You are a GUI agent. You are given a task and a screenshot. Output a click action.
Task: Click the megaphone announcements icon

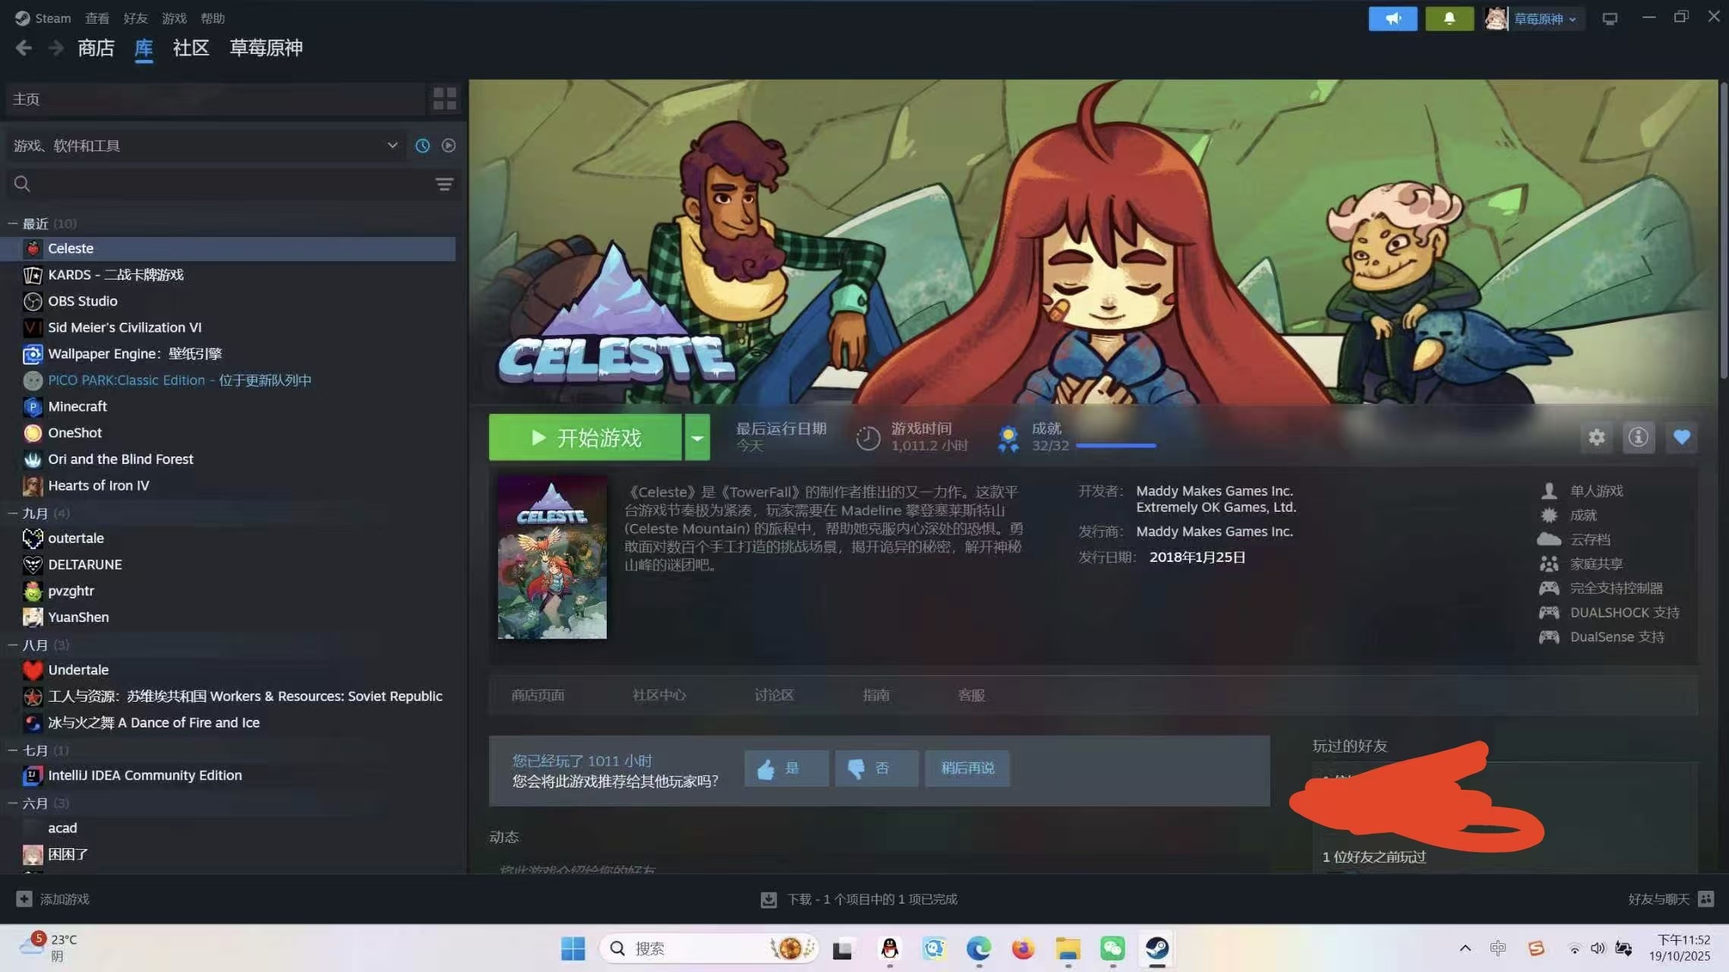pyautogui.click(x=1393, y=18)
